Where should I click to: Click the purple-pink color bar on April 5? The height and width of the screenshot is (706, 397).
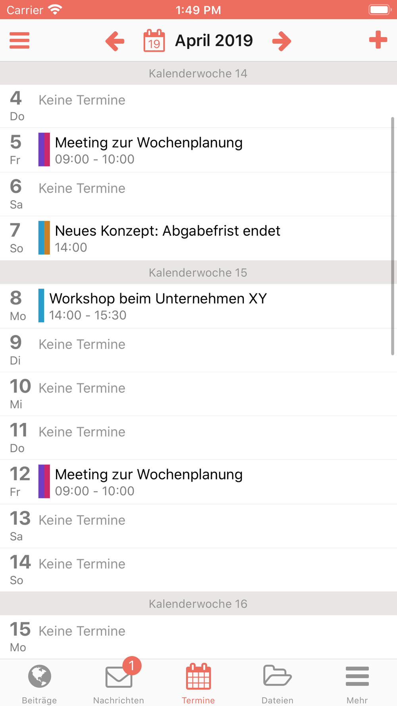[44, 150]
